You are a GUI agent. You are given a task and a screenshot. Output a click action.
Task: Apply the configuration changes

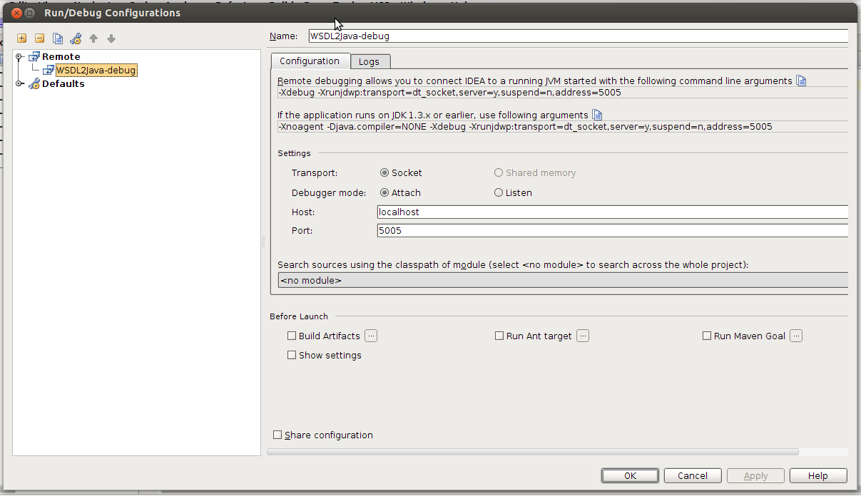[x=755, y=475]
